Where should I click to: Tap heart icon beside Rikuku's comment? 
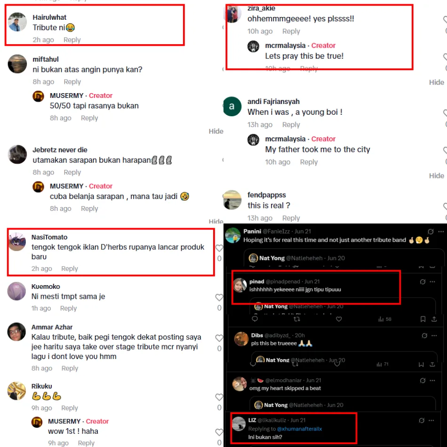(219, 397)
